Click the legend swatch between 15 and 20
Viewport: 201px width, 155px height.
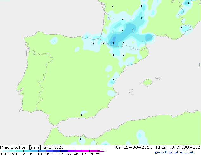click(x=49, y=151)
